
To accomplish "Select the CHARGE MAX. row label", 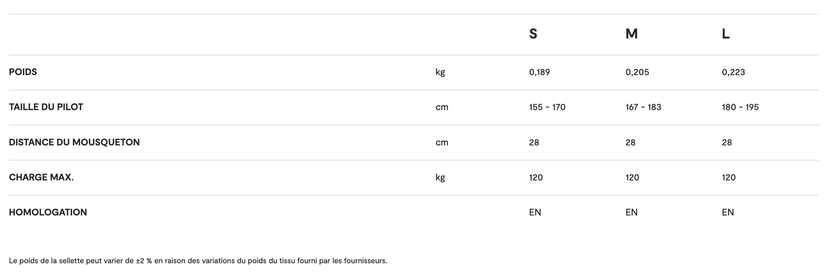I will point(41,177).
